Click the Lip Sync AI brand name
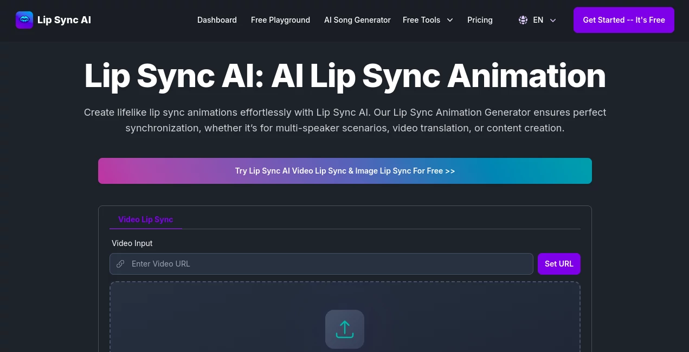689x352 pixels. coord(64,20)
